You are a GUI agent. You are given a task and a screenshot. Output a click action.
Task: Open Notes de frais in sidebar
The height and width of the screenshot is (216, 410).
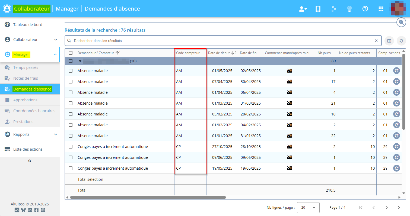26,78
